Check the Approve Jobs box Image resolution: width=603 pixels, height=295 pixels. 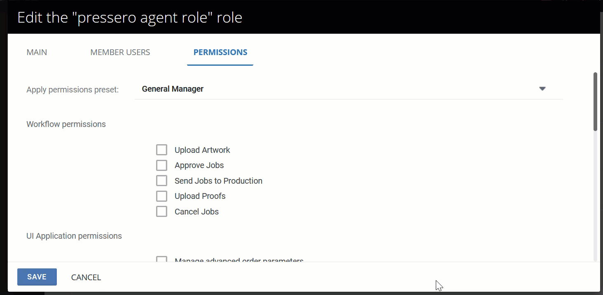[x=161, y=165]
